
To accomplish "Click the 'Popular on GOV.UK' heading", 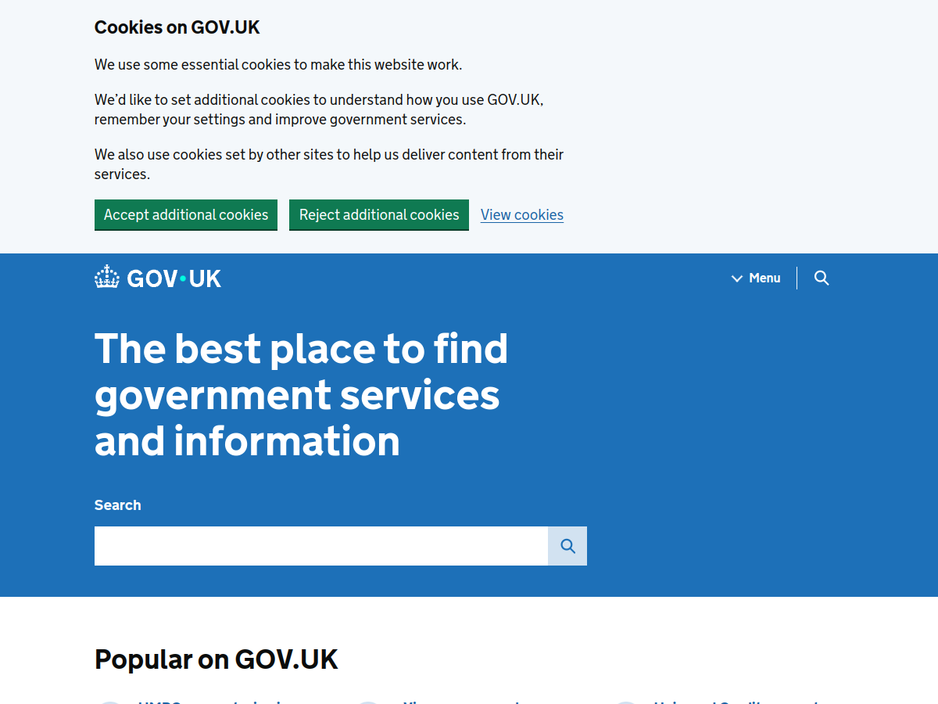I will click(217, 659).
